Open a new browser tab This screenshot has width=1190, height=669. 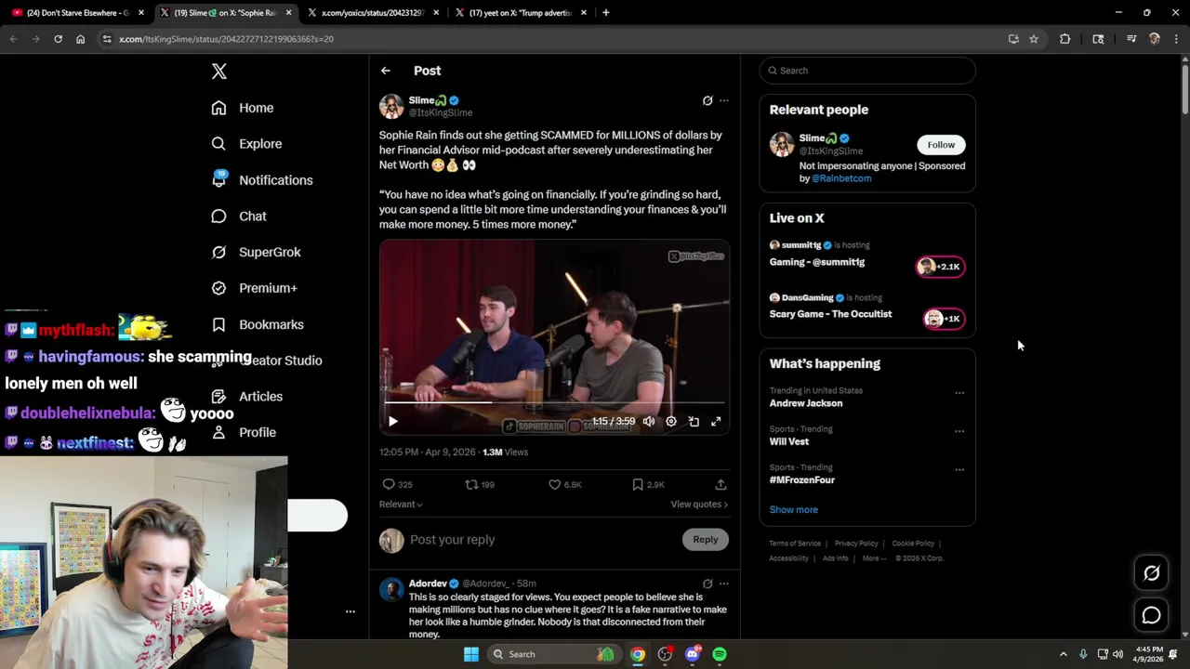pyautogui.click(x=606, y=13)
